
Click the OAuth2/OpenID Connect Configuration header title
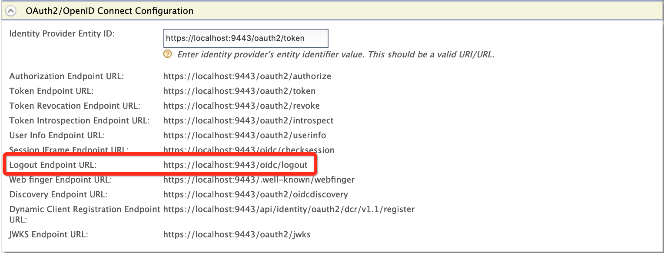click(110, 11)
